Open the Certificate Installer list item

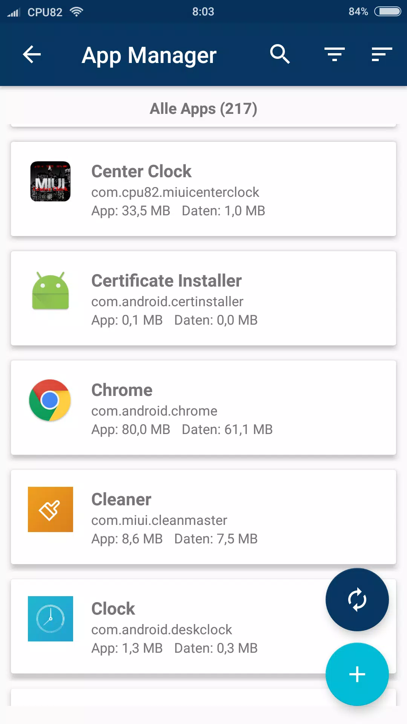[203, 298]
